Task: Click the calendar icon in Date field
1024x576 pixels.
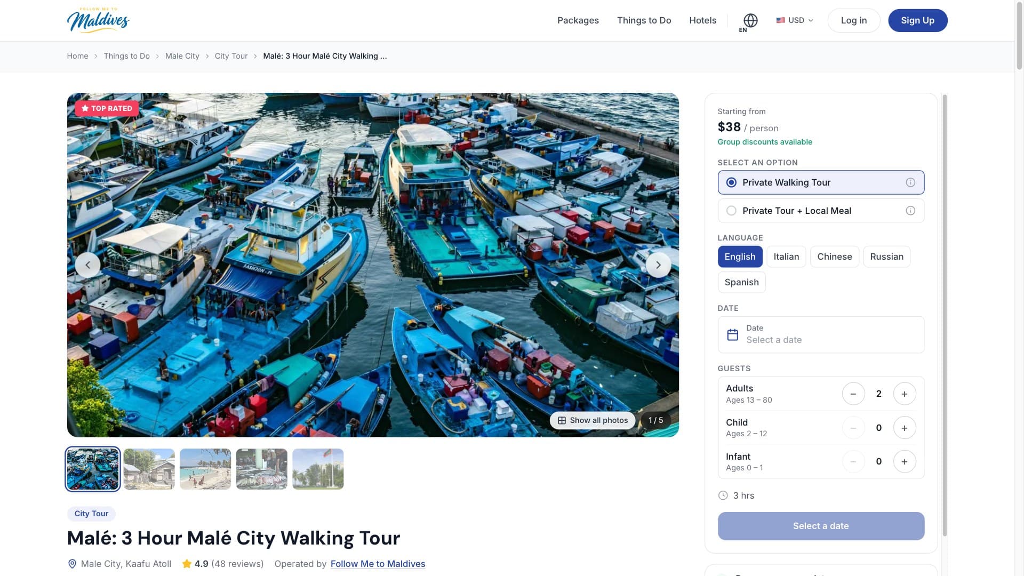Action: pos(733,334)
